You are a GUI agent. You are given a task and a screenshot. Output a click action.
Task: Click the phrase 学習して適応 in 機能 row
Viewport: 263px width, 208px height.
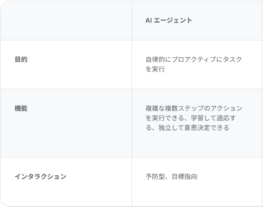point(210,118)
